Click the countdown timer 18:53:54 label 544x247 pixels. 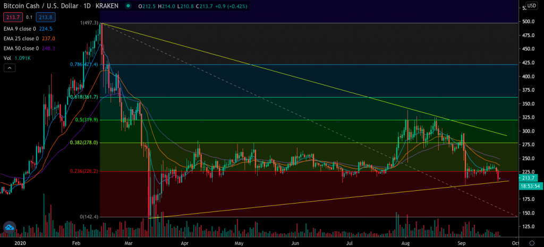pos(531,186)
